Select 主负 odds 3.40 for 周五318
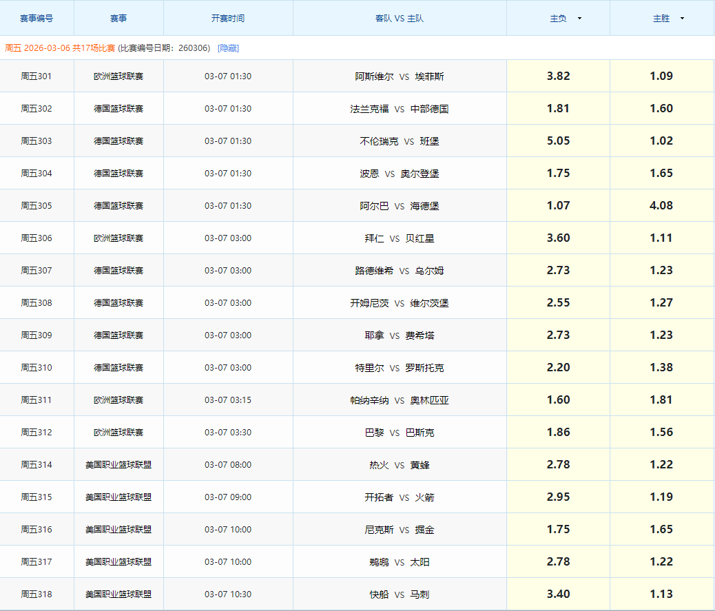The height and width of the screenshot is (611, 715). tap(558, 594)
